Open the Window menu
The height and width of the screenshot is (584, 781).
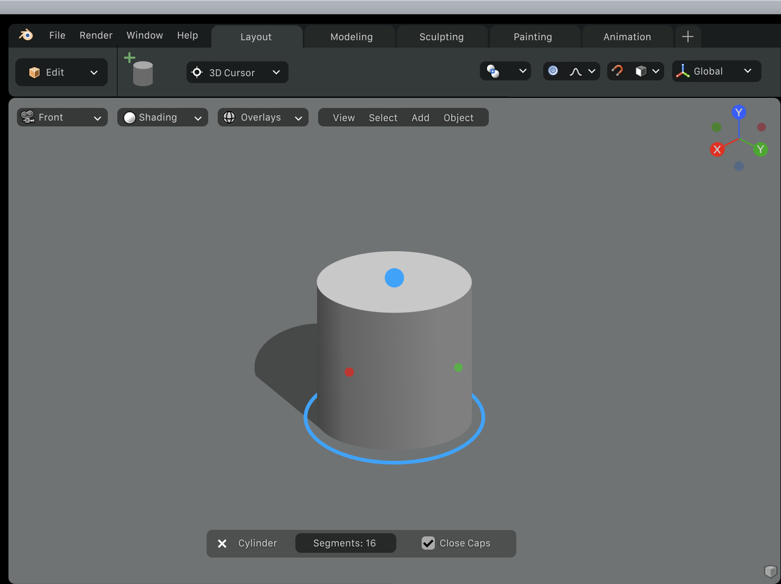(145, 35)
